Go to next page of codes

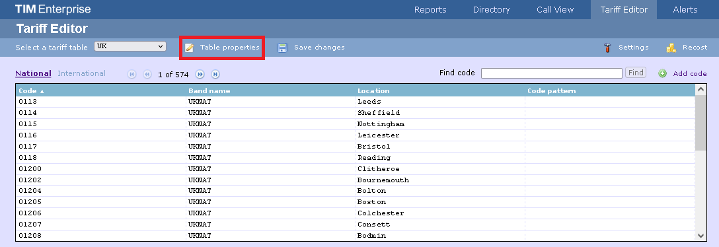(x=200, y=74)
